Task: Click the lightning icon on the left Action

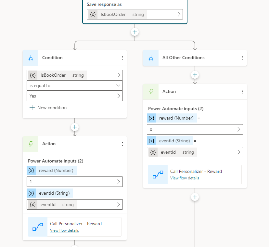Action: tap(31, 144)
